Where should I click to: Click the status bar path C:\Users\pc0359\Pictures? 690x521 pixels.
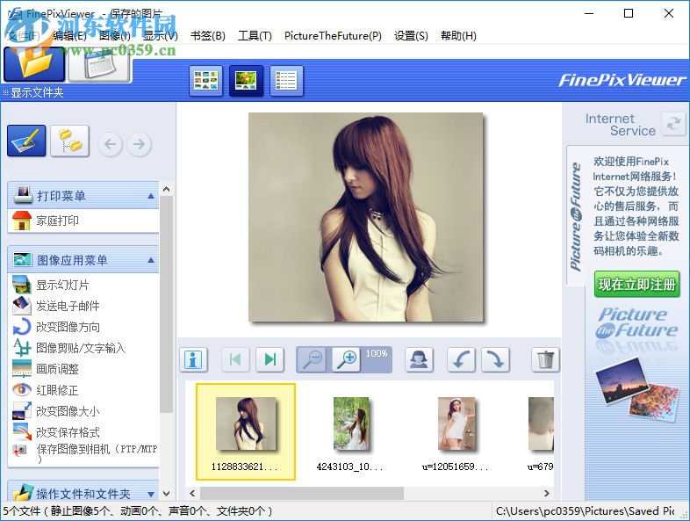pos(586,510)
